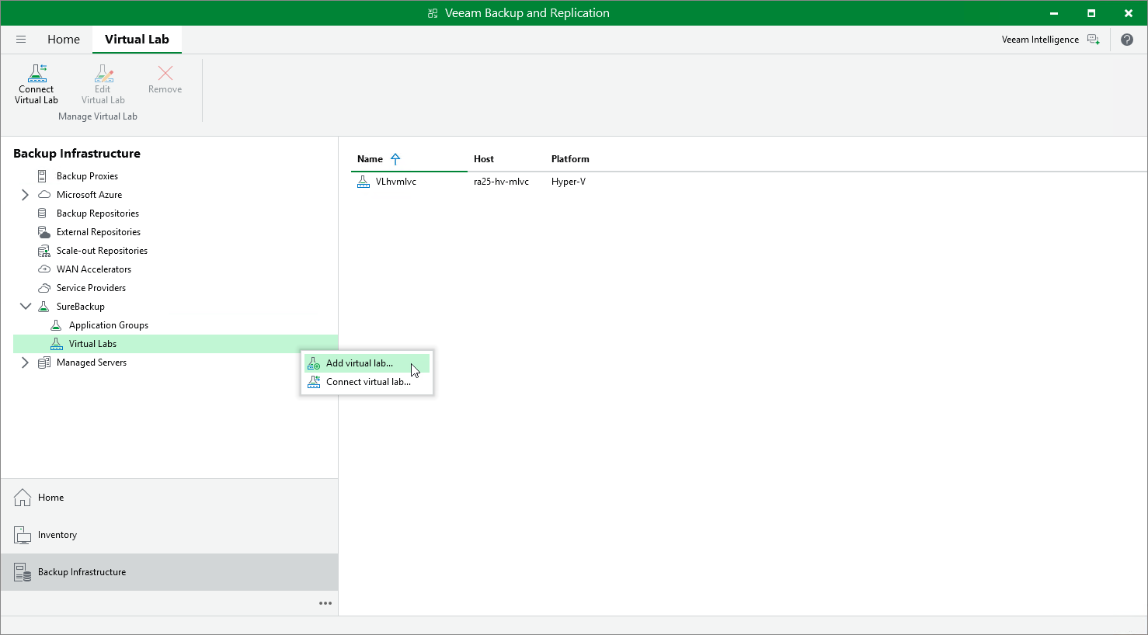Select the Backup Proxies tree label
This screenshot has height=635, width=1148.
point(87,176)
